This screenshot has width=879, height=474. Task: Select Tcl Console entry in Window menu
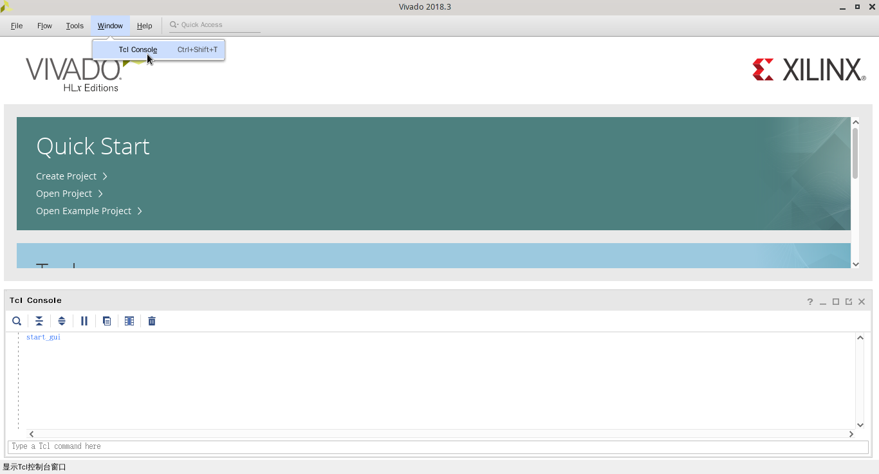click(158, 50)
